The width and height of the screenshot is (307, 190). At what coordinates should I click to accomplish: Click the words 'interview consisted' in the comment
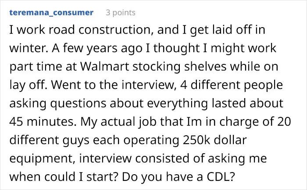coord(135,158)
